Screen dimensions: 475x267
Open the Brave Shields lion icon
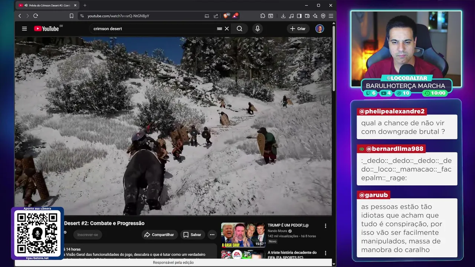click(x=226, y=16)
